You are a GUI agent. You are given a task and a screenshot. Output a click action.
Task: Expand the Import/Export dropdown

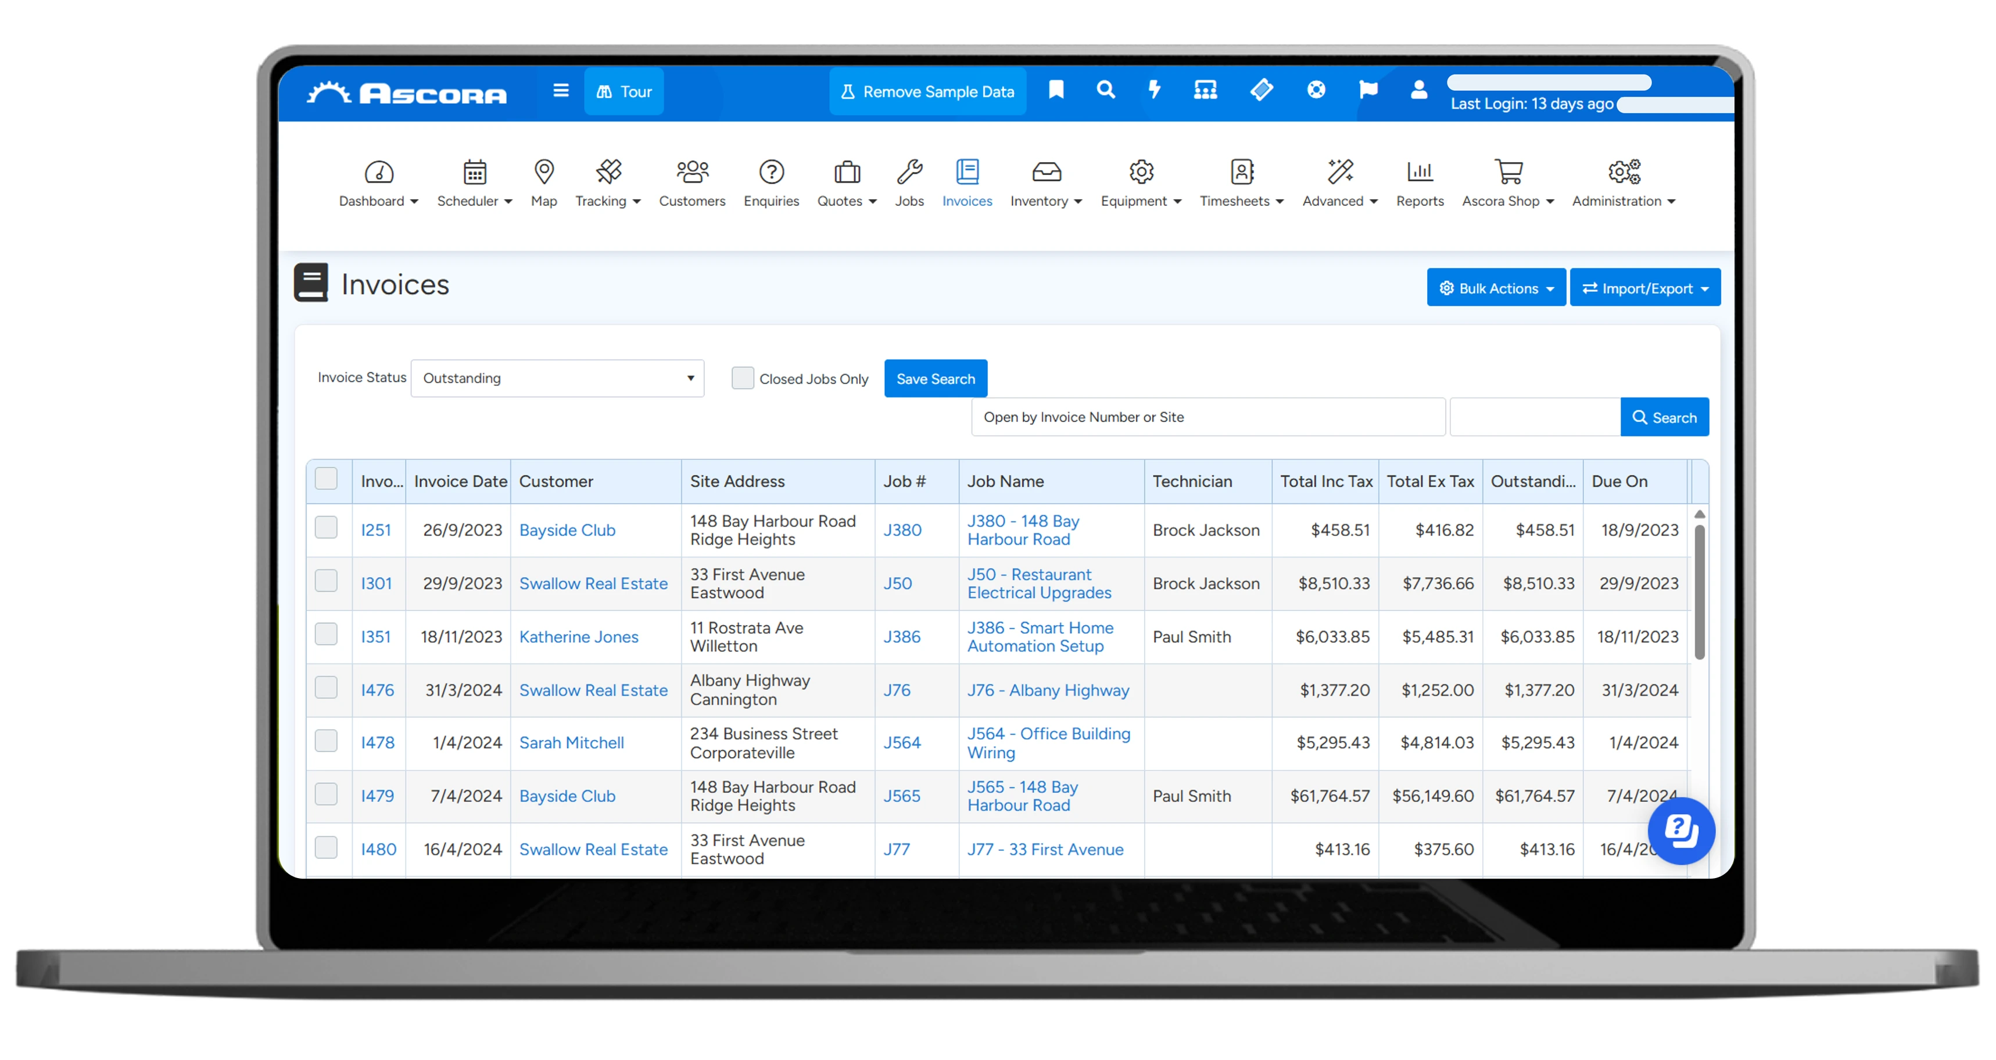(x=1644, y=288)
